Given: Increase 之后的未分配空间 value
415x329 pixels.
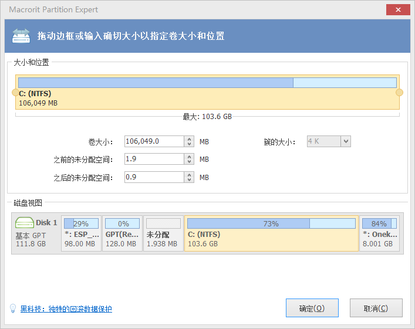Looking at the screenshot, I should click(x=189, y=174).
